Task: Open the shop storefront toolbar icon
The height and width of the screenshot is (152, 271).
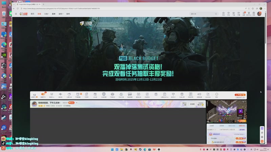Action: point(52,95)
